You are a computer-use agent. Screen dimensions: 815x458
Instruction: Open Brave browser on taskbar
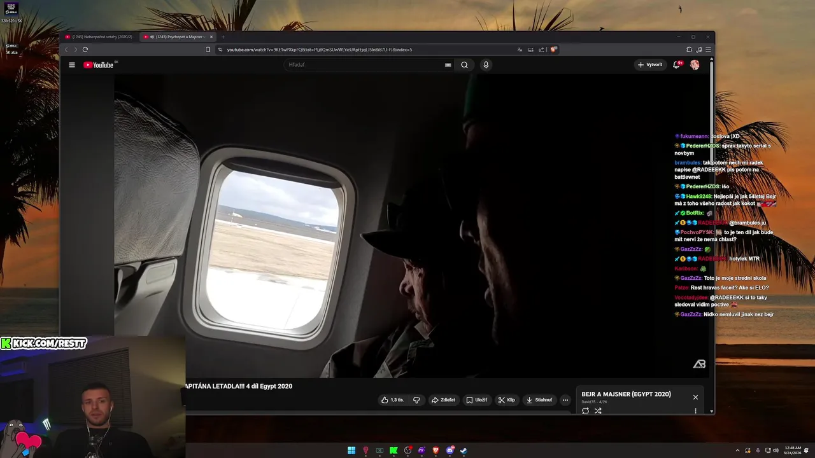pos(436,450)
